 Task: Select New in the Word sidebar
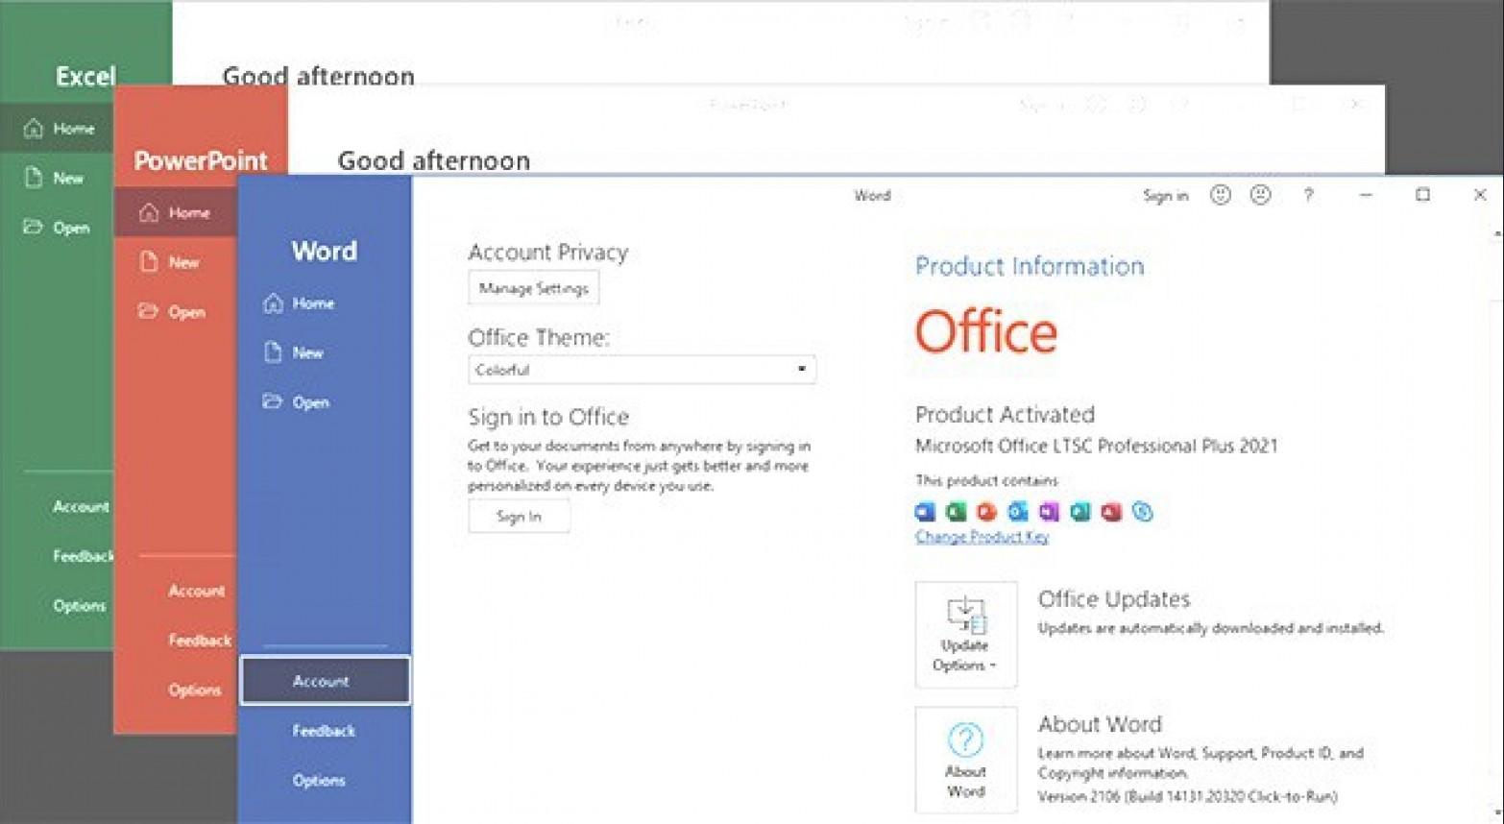[x=294, y=352]
